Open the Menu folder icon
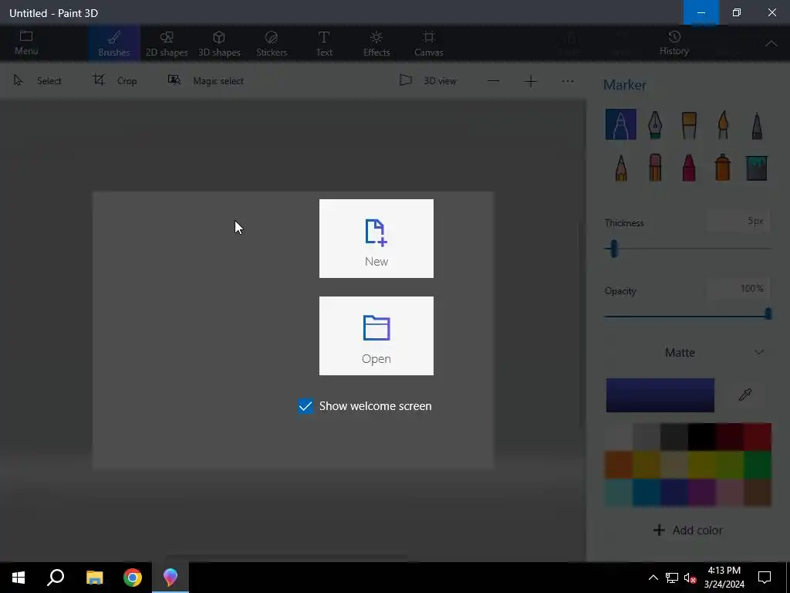Image resolution: width=790 pixels, height=593 pixels. click(x=26, y=43)
